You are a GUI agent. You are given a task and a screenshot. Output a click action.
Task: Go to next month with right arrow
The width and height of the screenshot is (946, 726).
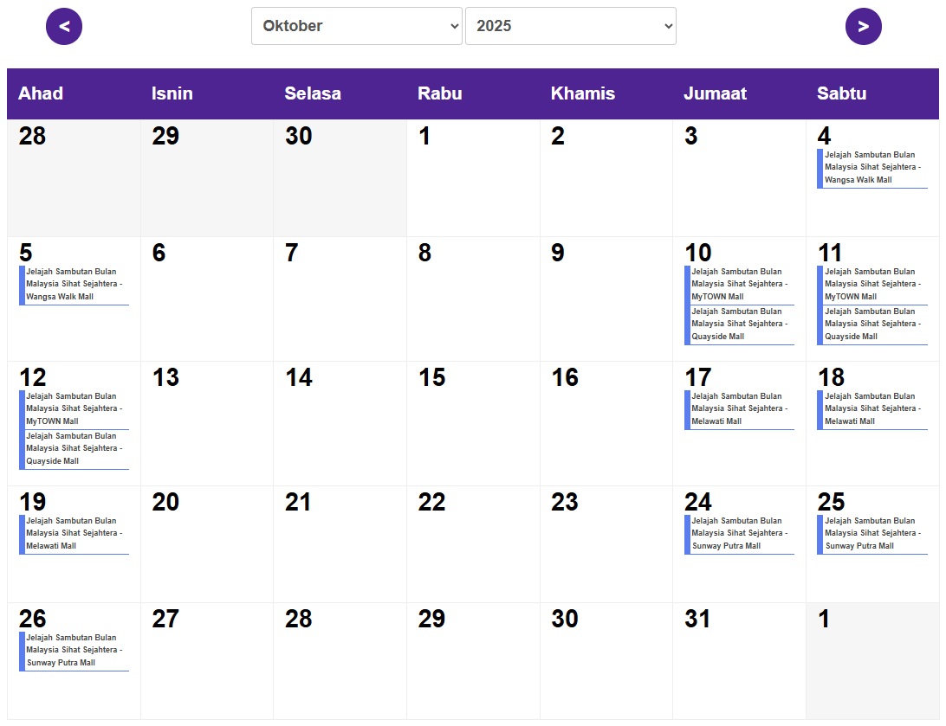tap(863, 26)
